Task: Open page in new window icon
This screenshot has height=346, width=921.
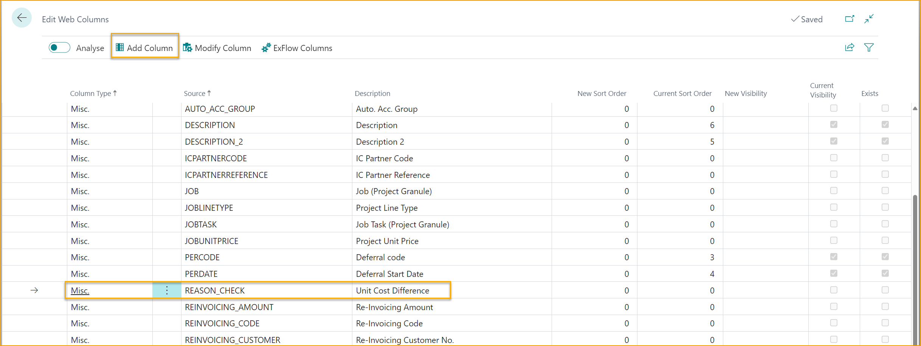Action: [849, 19]
